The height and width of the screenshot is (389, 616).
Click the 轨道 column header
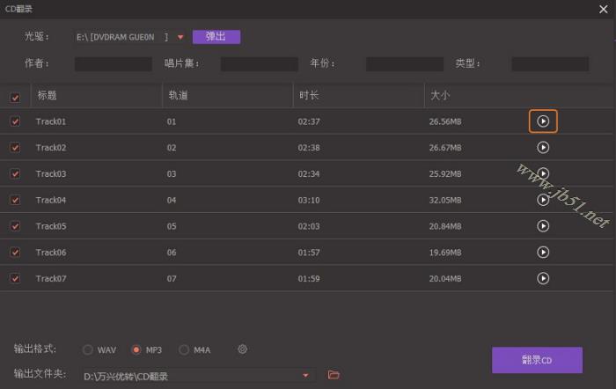click(178, 95)
